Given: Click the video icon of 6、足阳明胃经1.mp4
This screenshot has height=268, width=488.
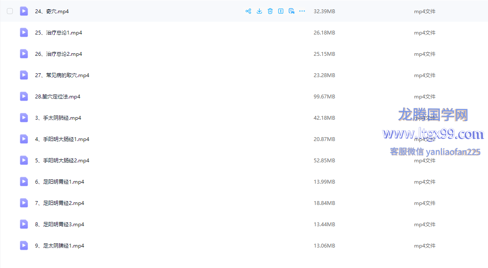Looking at the screenshot, I should click(24, 182).
